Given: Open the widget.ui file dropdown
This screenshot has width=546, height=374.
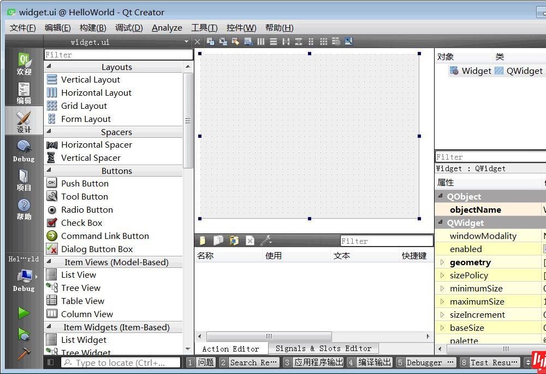Looking at the screenshot, I should 186,42.
